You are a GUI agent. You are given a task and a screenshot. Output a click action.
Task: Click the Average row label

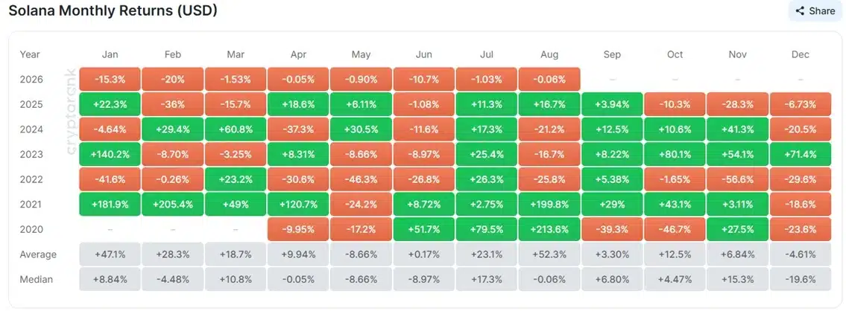tap(38, 254)
